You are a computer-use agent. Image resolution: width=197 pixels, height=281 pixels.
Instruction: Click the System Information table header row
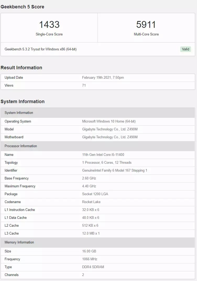pos(98,113)
